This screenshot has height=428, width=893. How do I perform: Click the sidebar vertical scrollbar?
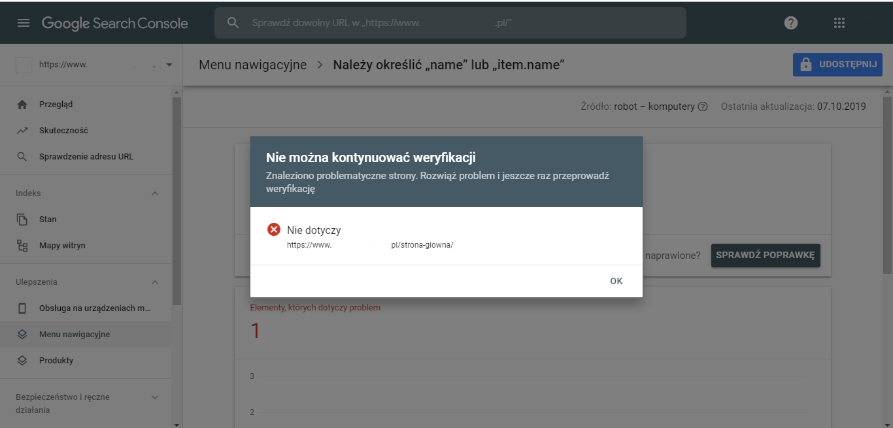click(177, 201)
